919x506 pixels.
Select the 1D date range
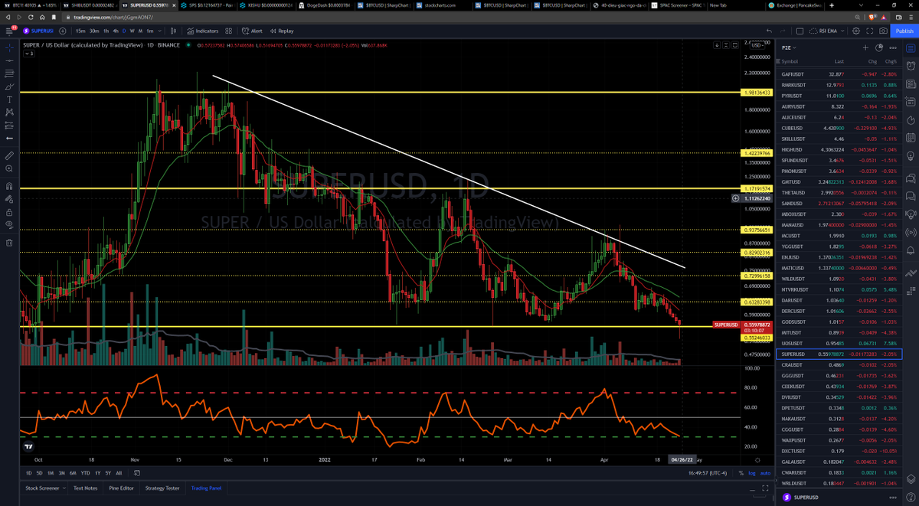point(29,473)
